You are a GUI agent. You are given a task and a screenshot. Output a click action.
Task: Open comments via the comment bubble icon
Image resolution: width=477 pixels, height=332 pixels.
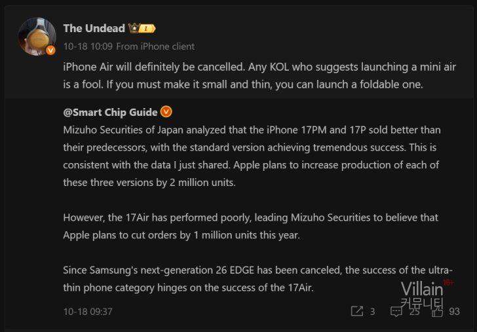point(396,311)
